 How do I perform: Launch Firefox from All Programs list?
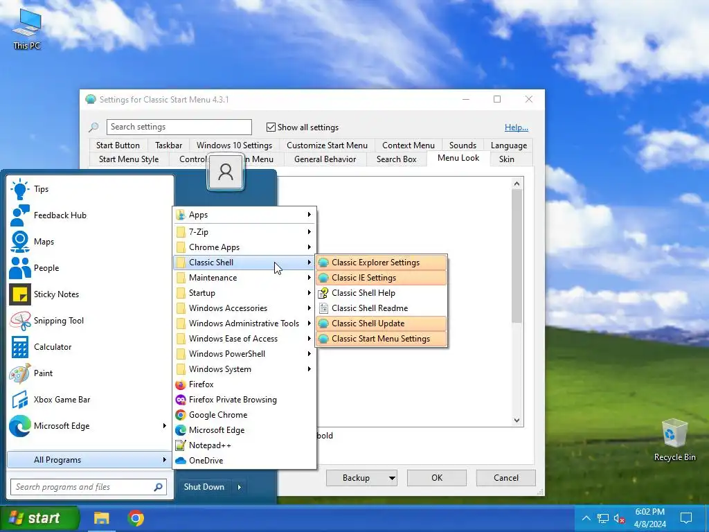click(244, 384)
